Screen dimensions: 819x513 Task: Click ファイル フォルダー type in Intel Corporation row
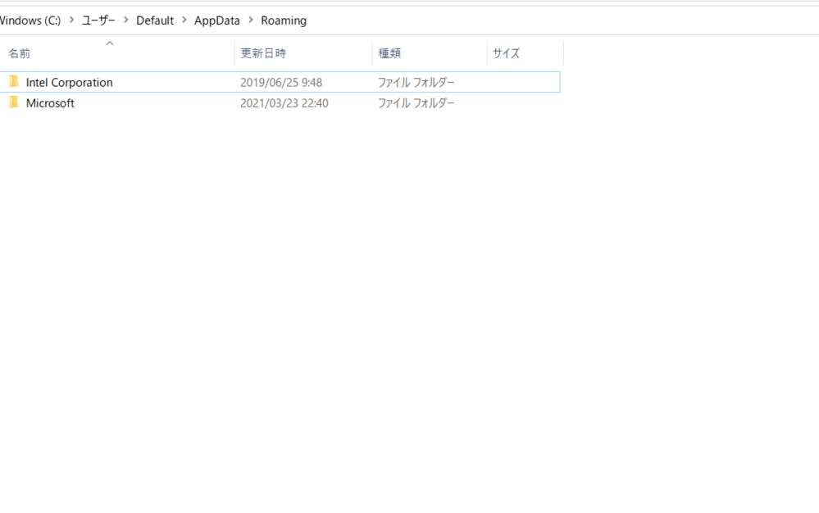coord(416,83)
